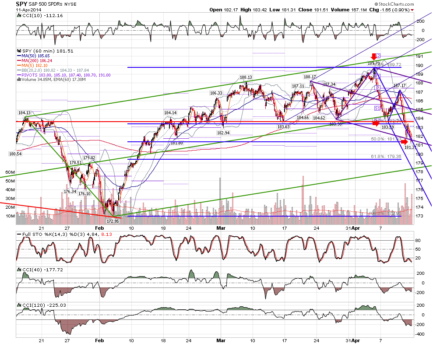Click the MA(200) 186.24 red legend entry
433x347 pixels.
pyautogui.click(x=35, y=61)
